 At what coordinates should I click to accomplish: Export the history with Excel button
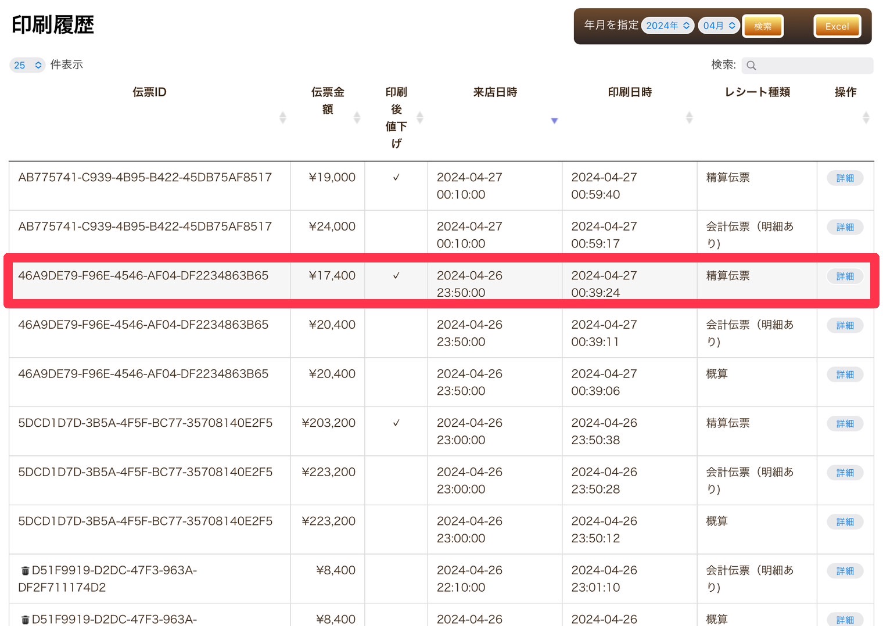tap(837, 26)
